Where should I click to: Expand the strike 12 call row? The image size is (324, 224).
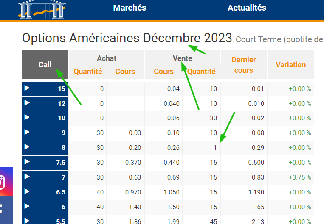click(27, 103)
